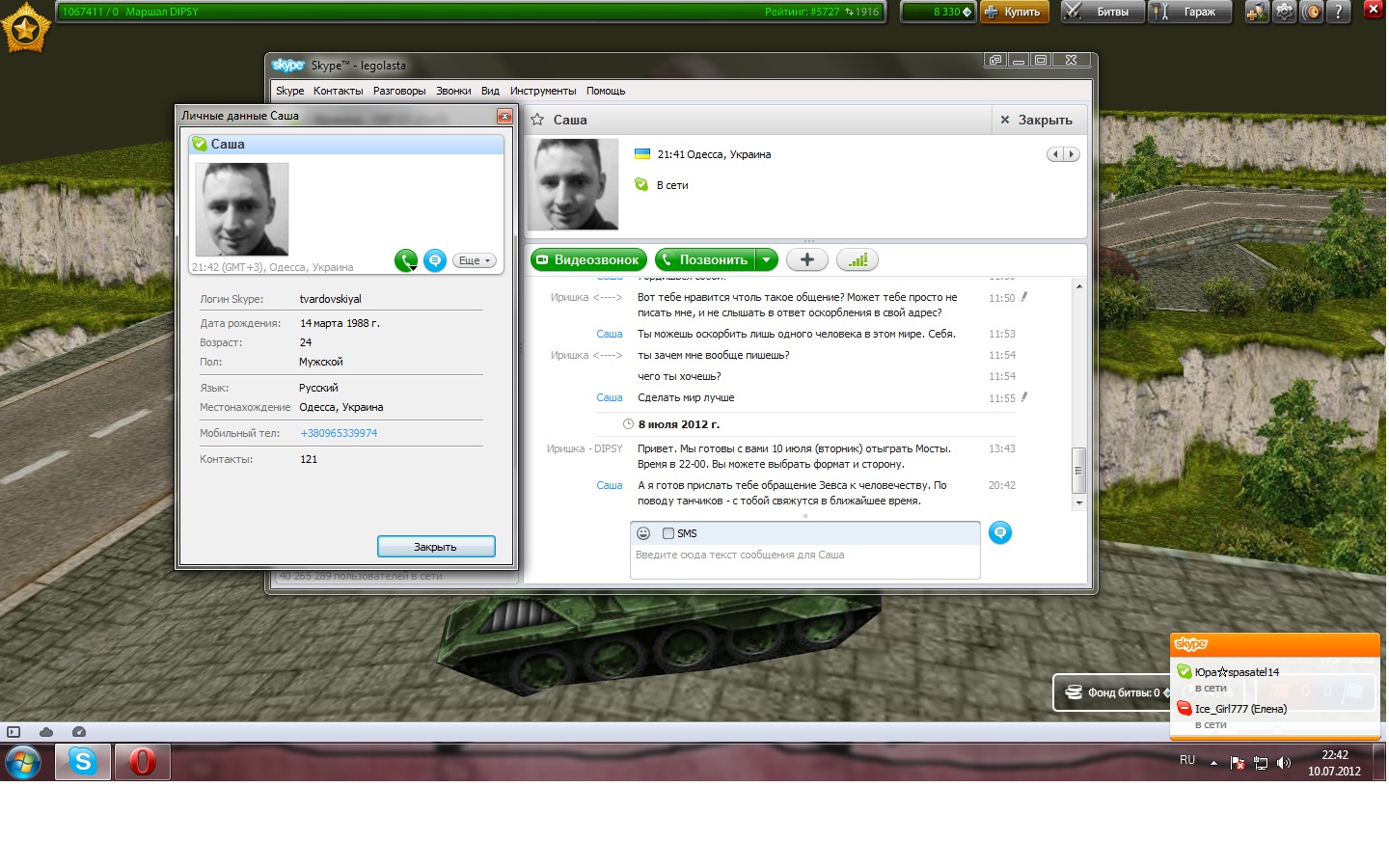Open the Звонки menu
The image size is (1389, 868).
tap(453, 91)
